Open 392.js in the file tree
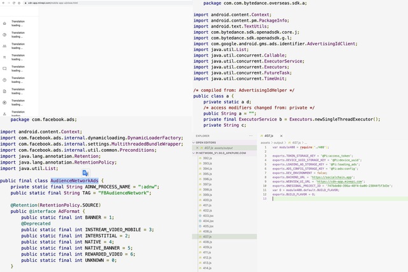Viewport: 408px width, 272px height. click(x=207, y=158)
